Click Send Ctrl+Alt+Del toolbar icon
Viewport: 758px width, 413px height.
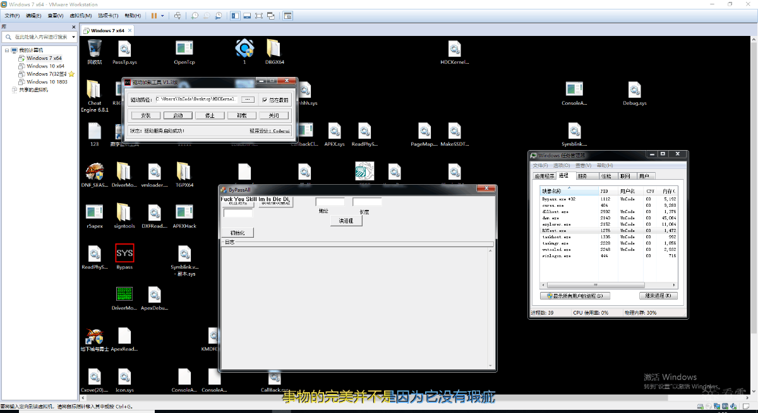pyautogui.click(x=178, y=15)
